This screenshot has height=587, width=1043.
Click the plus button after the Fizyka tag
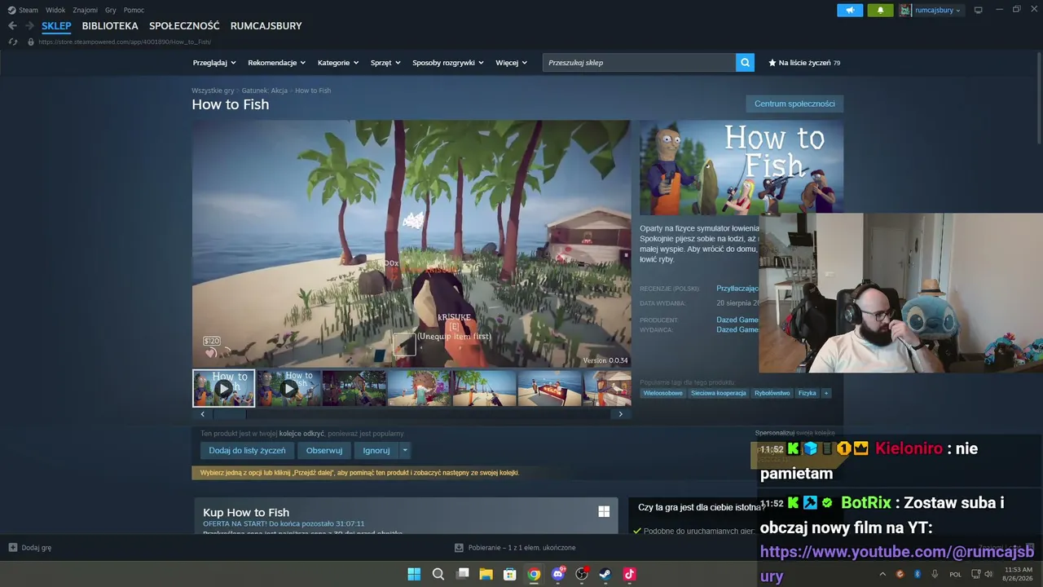click(825, 393)
